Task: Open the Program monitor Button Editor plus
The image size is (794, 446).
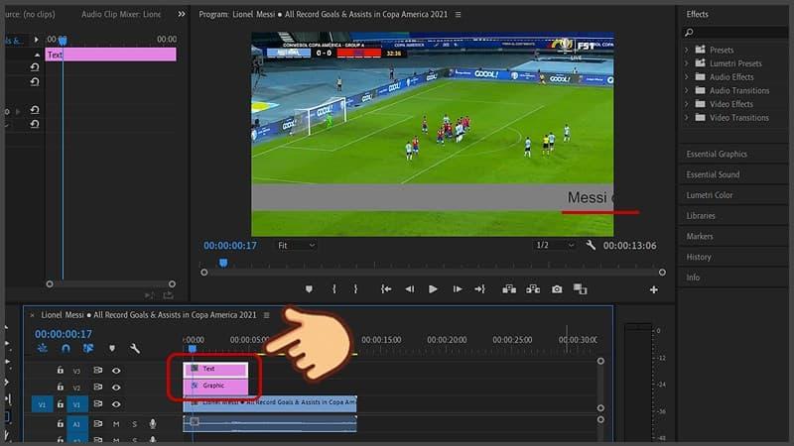Action: pos(654,289)
